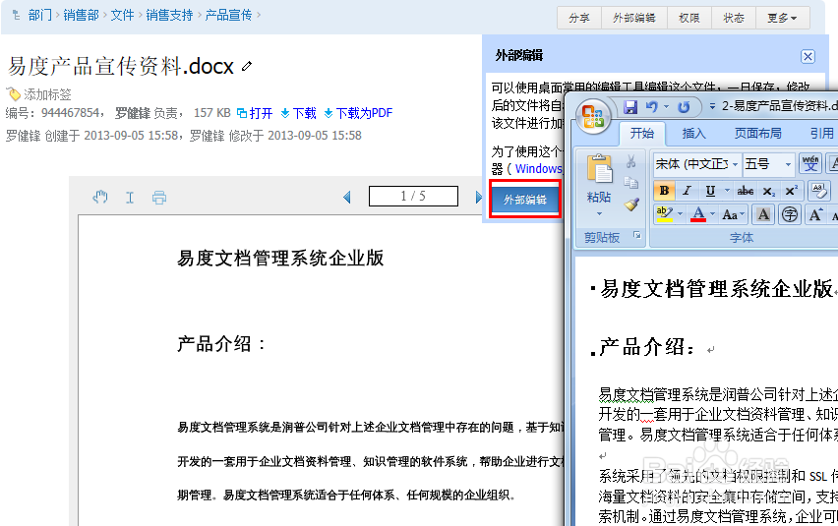Viewport: 838px width, 526px height.
Task: Navigate to 销售支持 breadcrumb
Action: point(169,15)
